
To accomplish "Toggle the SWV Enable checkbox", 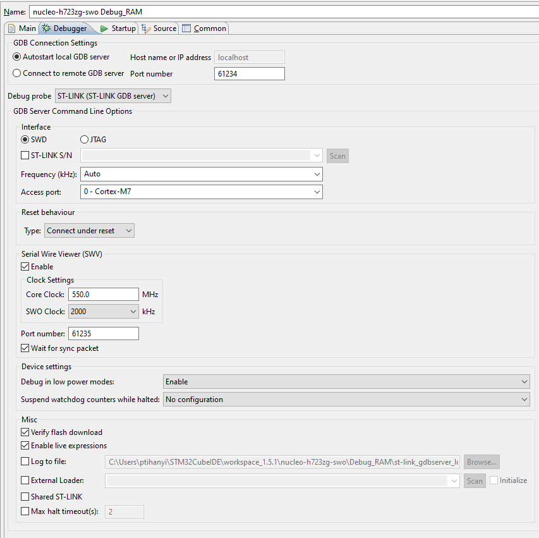I will [25, 267].
